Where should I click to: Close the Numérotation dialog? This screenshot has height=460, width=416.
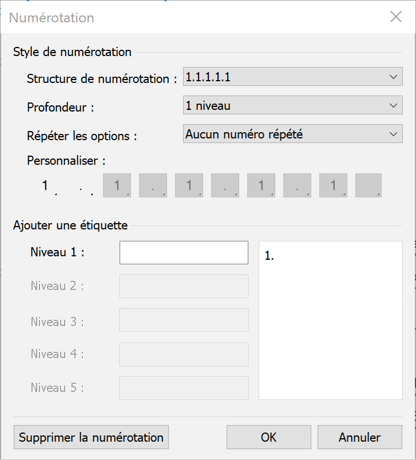click(x=396, y=17)
